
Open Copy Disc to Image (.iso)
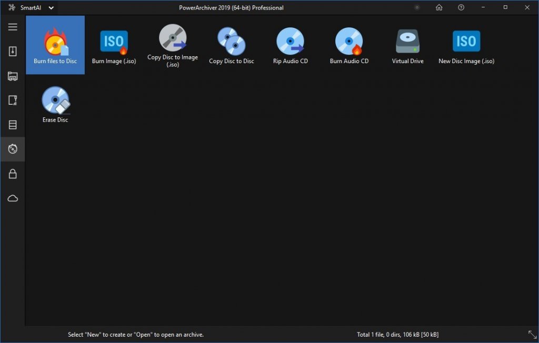173,45
